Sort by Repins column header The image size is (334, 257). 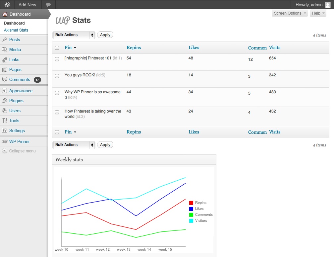coord(134,47)
